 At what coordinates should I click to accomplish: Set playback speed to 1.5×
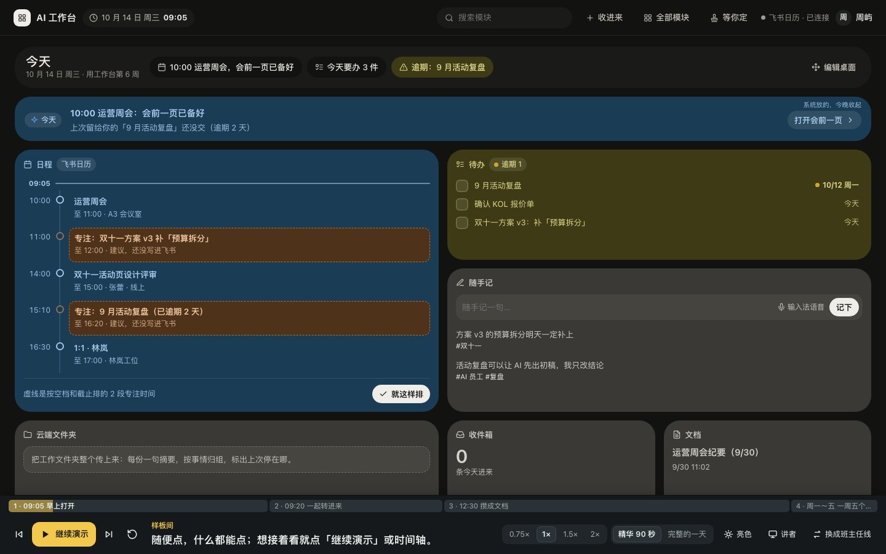(x=570, y=534)
